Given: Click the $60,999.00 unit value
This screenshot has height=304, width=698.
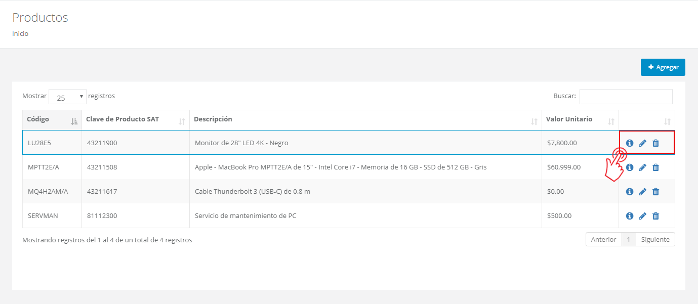Looking at the screenshot, I should (564, 167).
